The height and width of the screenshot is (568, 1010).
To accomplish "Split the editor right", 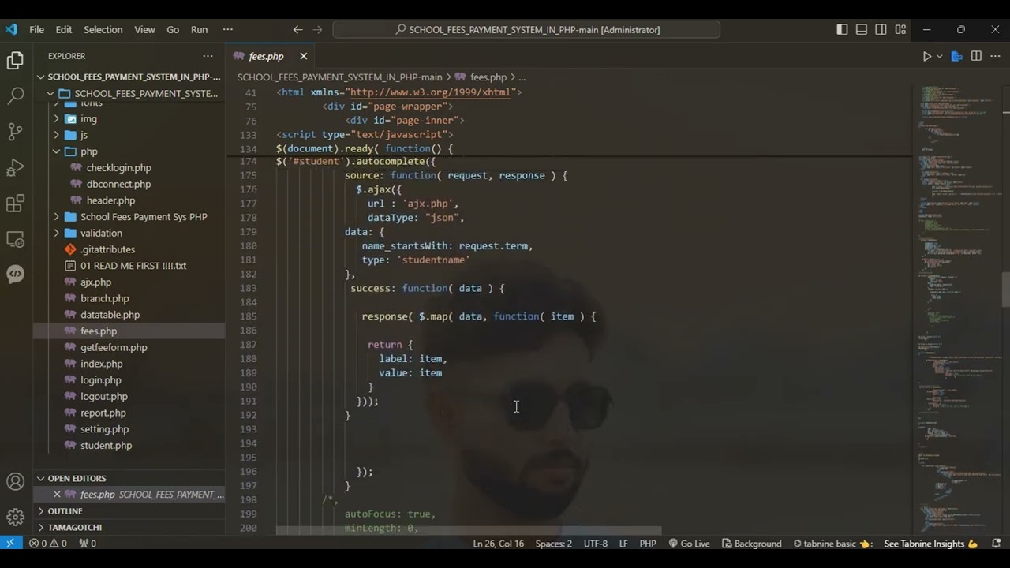I will (x=976, y=56).
